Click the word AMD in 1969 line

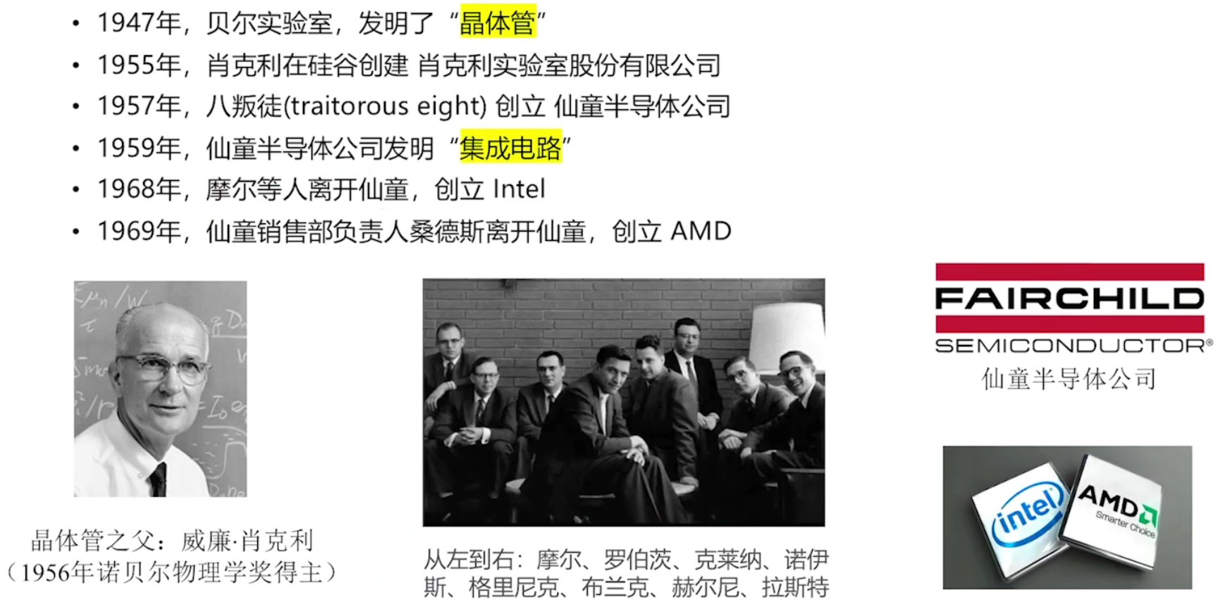point(701,231)
